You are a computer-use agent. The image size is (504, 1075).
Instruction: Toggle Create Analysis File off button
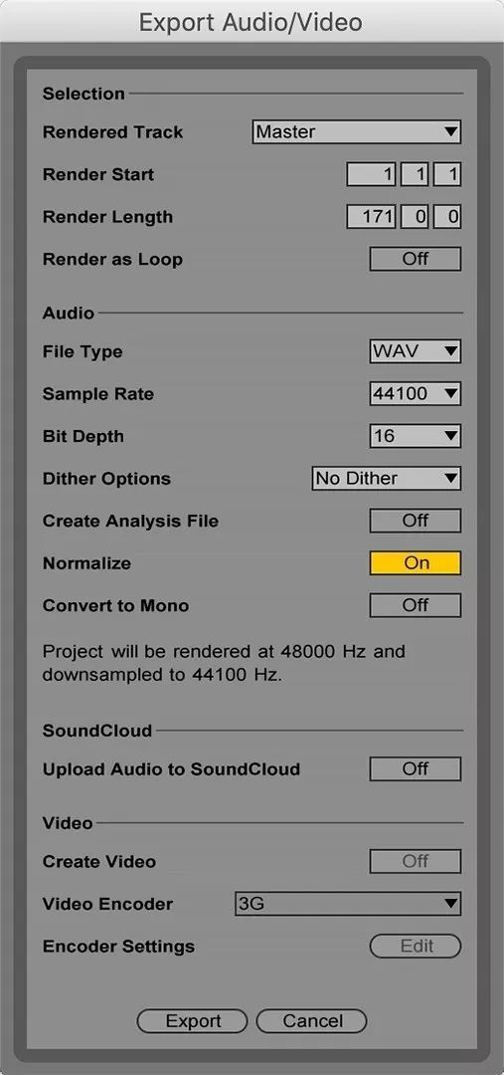click(x=415, y=521)
